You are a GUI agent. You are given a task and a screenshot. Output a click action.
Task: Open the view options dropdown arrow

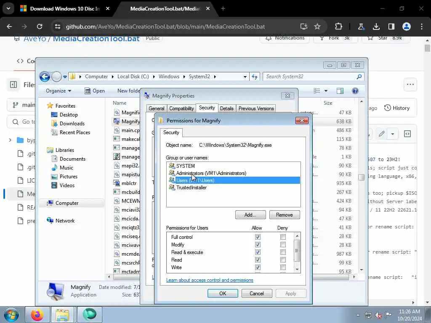coord(326,91)
